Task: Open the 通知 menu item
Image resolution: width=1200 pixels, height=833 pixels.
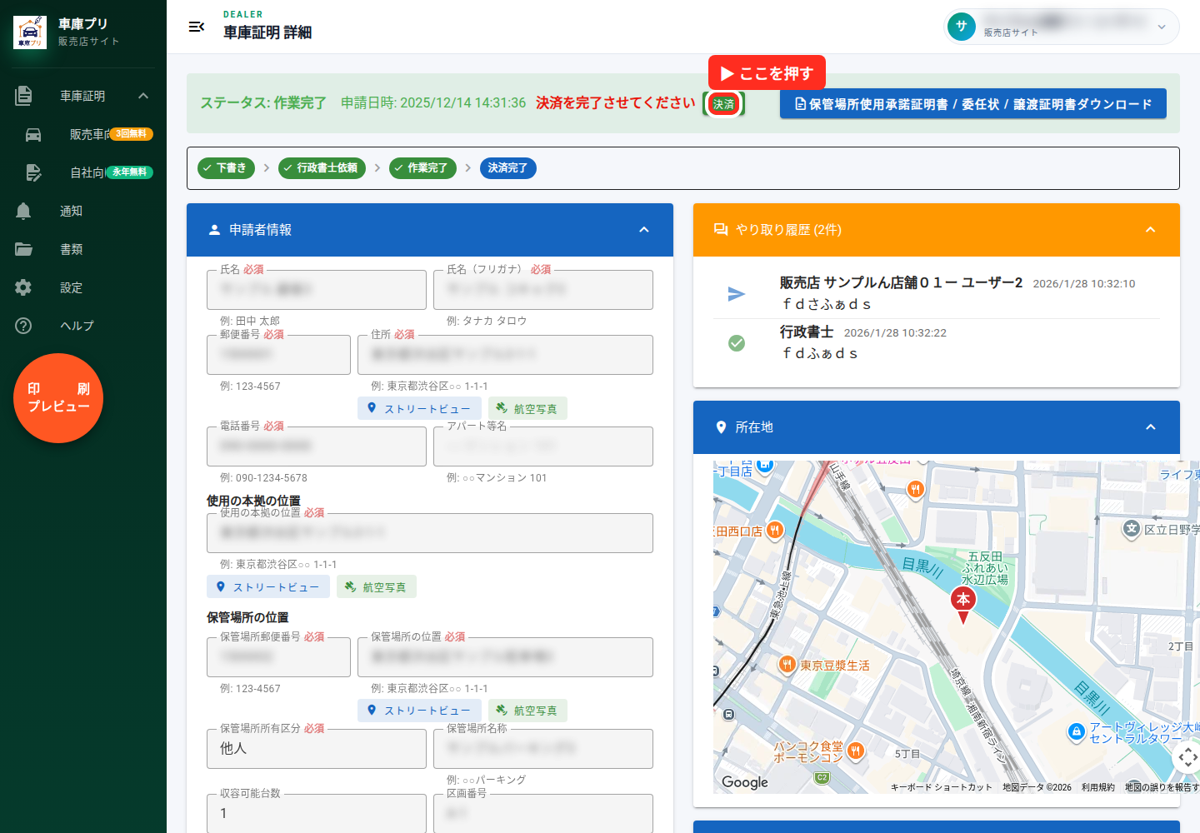Action: pos(83,211)
